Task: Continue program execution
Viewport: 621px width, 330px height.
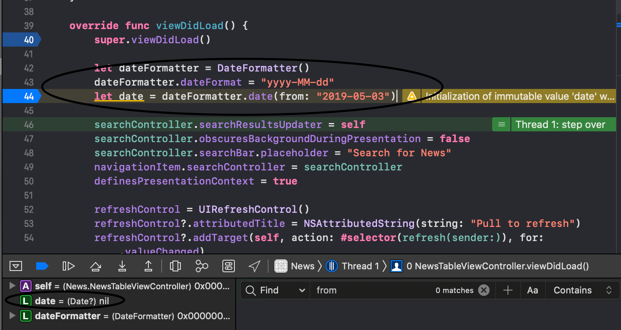Action: [69, 266]
